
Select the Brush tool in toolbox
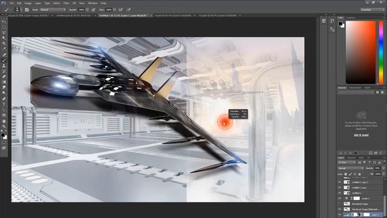click(x=4, y=61)
